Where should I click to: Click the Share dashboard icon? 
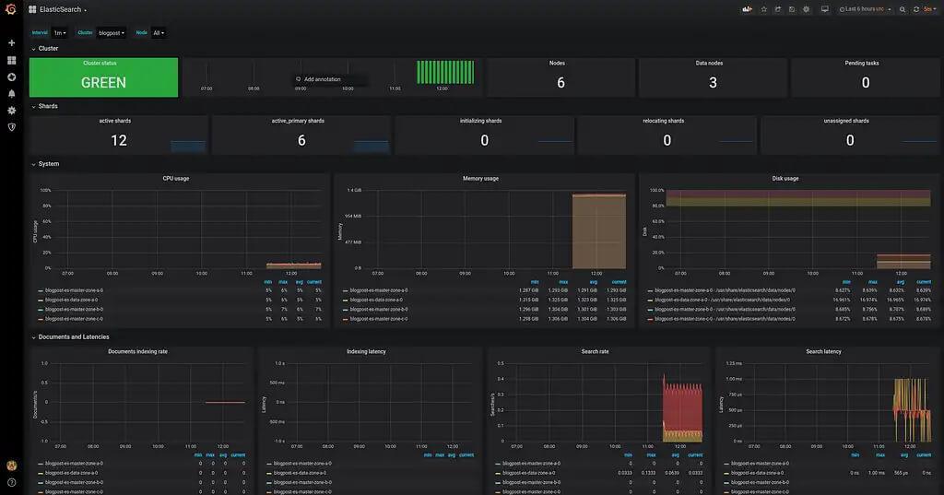click(778, 9)
